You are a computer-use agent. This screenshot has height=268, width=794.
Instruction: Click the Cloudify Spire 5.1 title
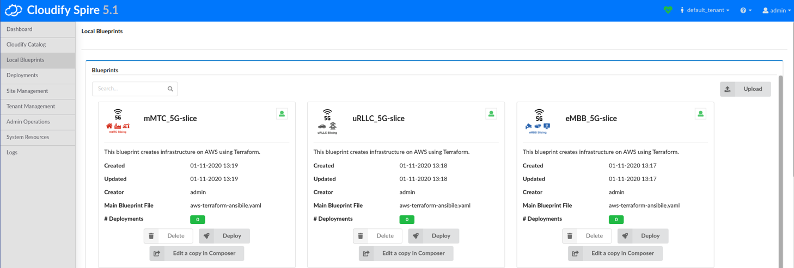tap(72, 10)
